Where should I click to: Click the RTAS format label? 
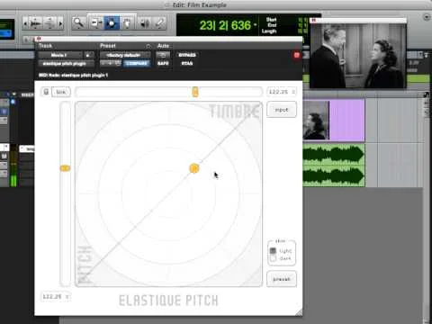click(187, 63)
